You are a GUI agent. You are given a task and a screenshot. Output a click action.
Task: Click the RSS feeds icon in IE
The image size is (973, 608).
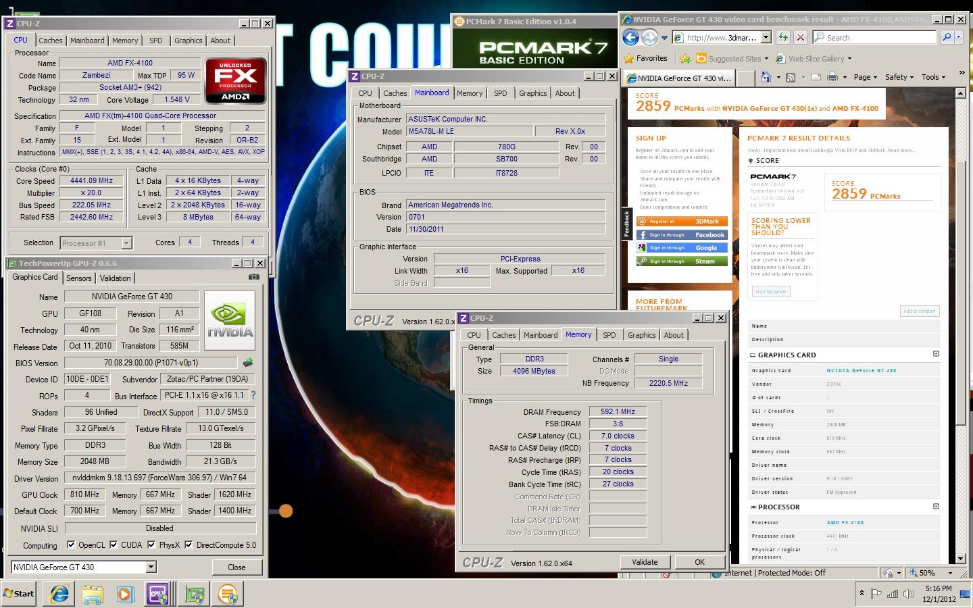click(791, 77)
